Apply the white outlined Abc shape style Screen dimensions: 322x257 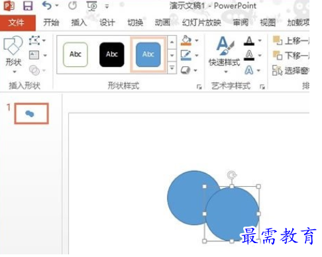(76, 54)
